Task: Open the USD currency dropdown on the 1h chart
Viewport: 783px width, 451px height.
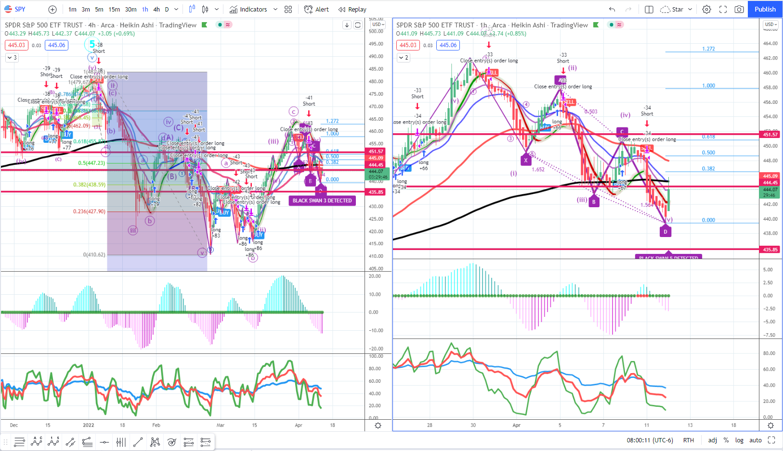Action: point(770,25)
